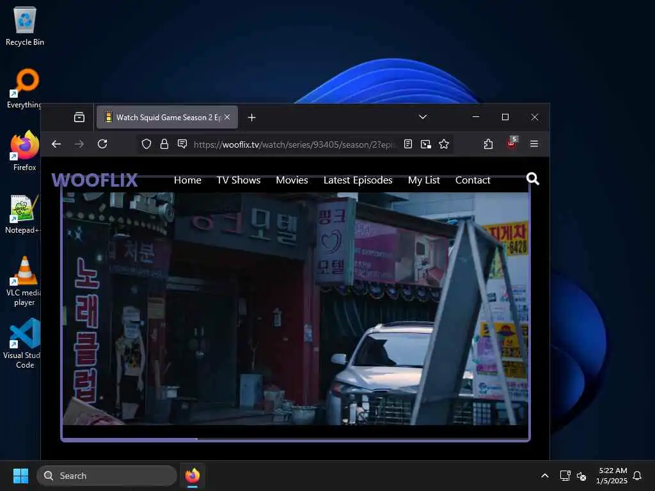
Task: Open the Visual Studio Code desktop shortcut
Action: (24, 343)
